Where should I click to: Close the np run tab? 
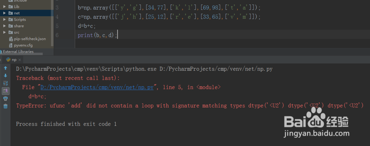click(20, 60)
